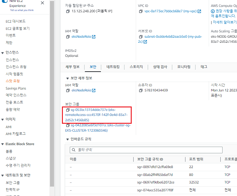Collapse the 이미지 sidebar section
Image resolution: width=237 pixels, height=196 pixels.
pos(3,120)
